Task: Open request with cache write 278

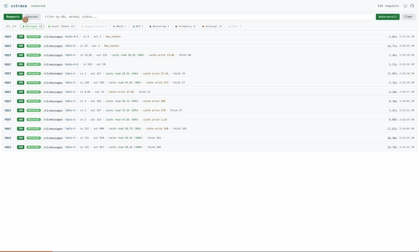Action: coord(209,110)
